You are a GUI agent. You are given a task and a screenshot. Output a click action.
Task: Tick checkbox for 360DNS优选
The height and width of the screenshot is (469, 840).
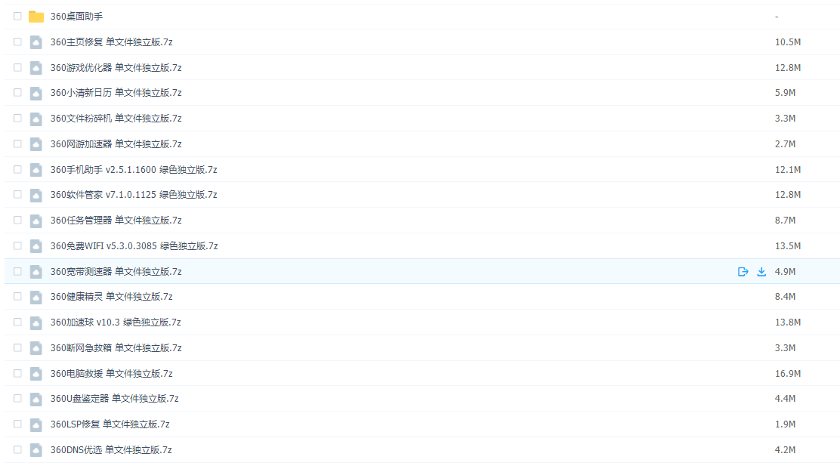pyautogui.click(x=17, y=449)
